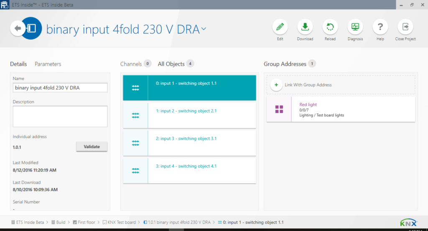Select object 2: input 3 switching object 3.1
This screenshot has height=231, width=428.
(x=189, y=143)
